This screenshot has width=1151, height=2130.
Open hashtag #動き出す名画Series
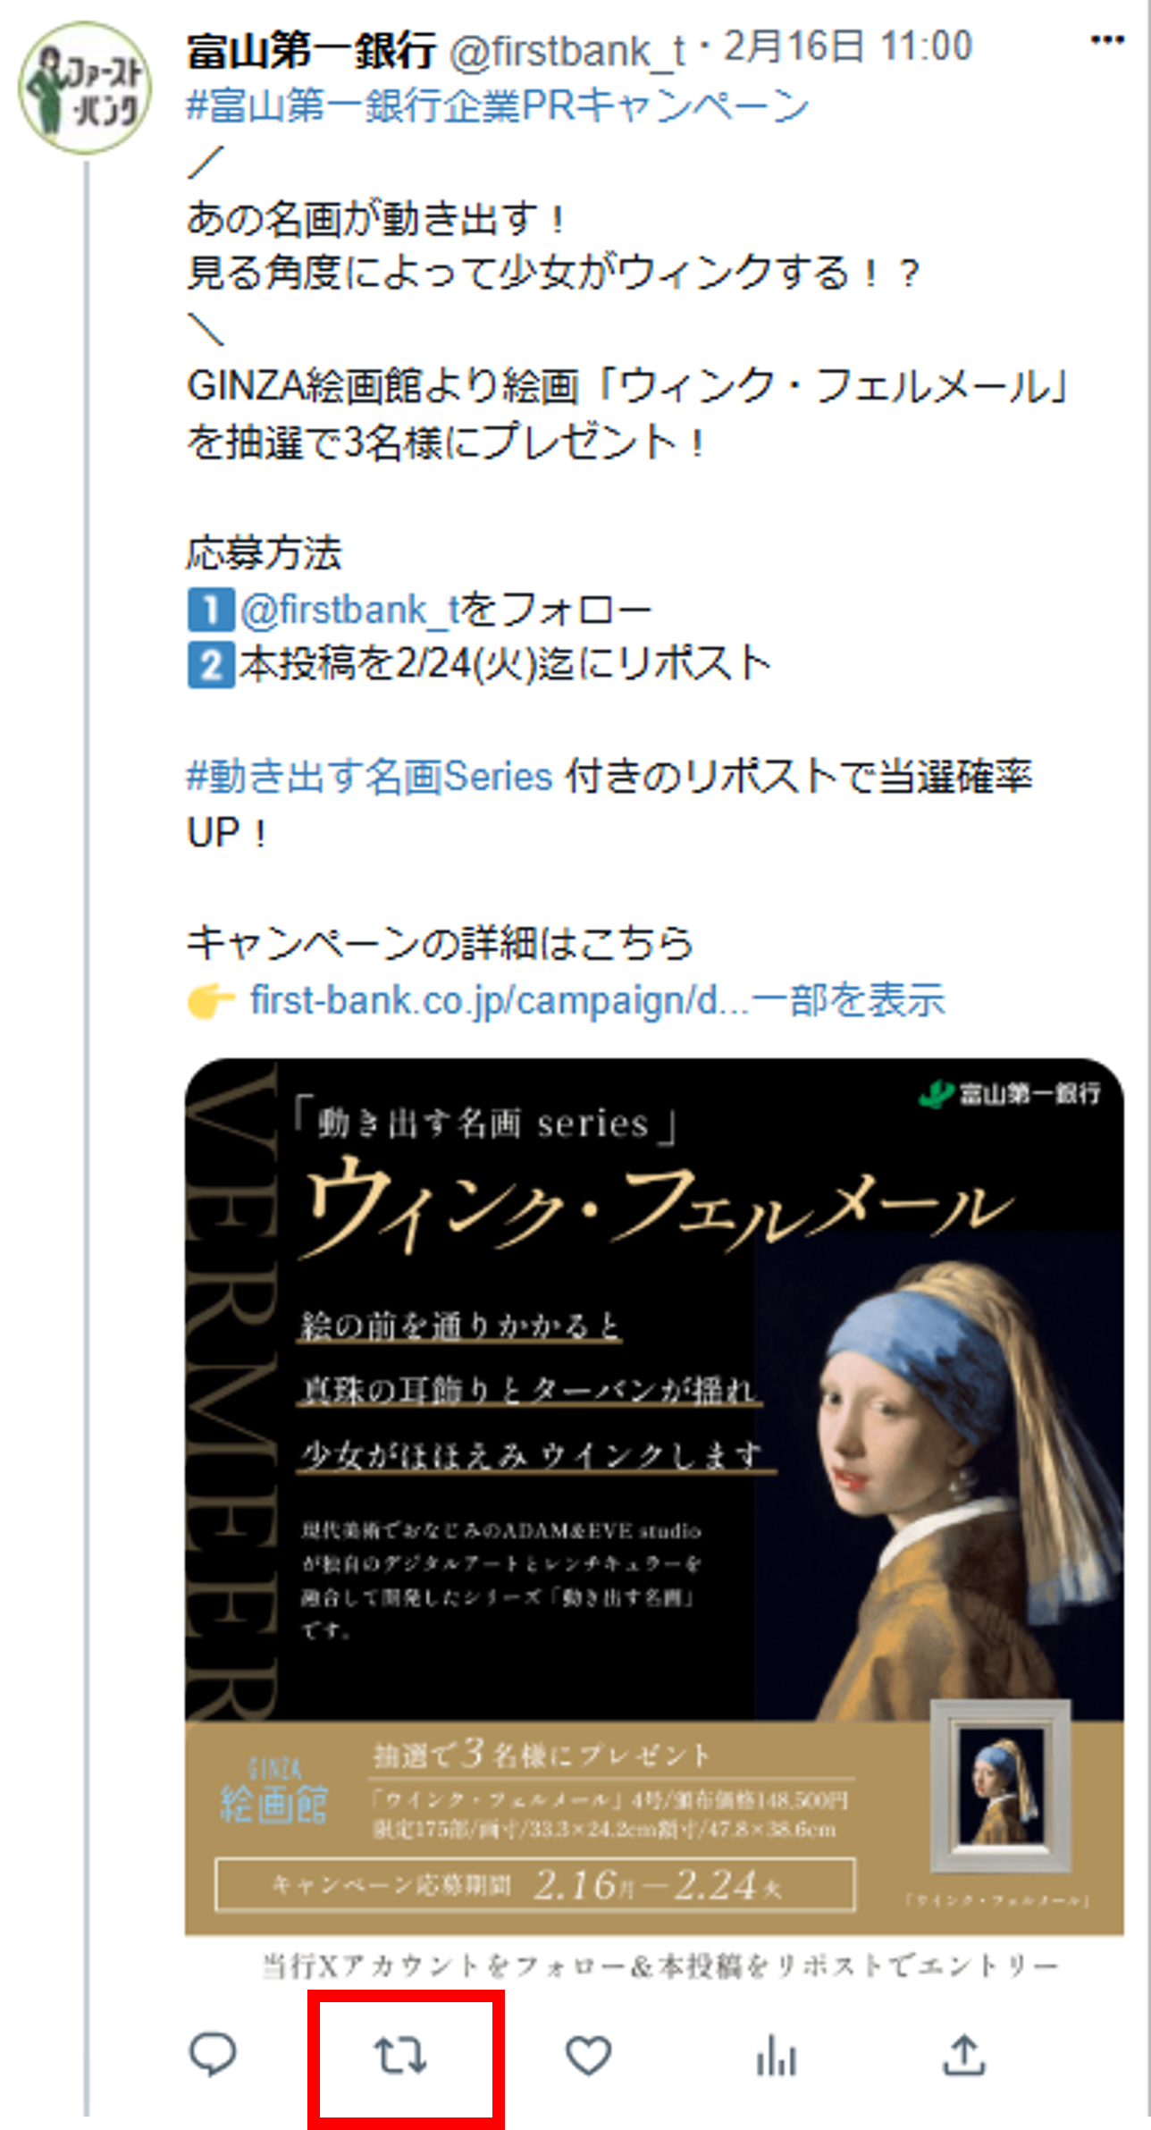pos(369,776)
